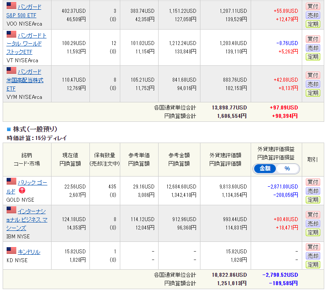Click the 1,606,554円 yen total
Viewport: 326px width, 290px height.
(x=232, y=116)
